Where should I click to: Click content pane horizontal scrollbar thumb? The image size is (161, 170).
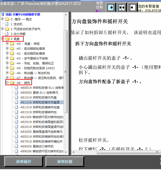[x=129, y=152]
